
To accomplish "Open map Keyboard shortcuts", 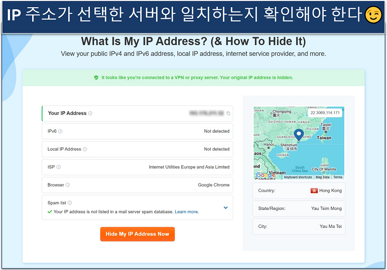I will (x=298, y=177).
